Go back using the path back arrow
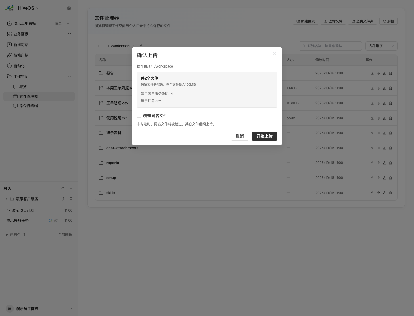Image resolution: width=414 pixels, height=316 pixels. pyautogui.click(x=99, y=46)
